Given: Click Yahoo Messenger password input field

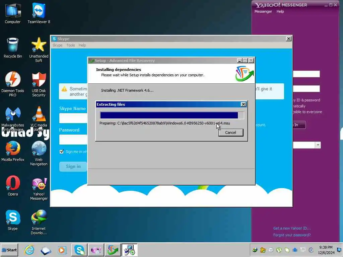Looking at the screenshot, I should tap(306, 89).
